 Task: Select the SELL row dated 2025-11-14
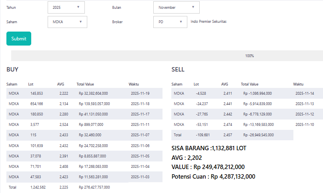pos(247,94)
